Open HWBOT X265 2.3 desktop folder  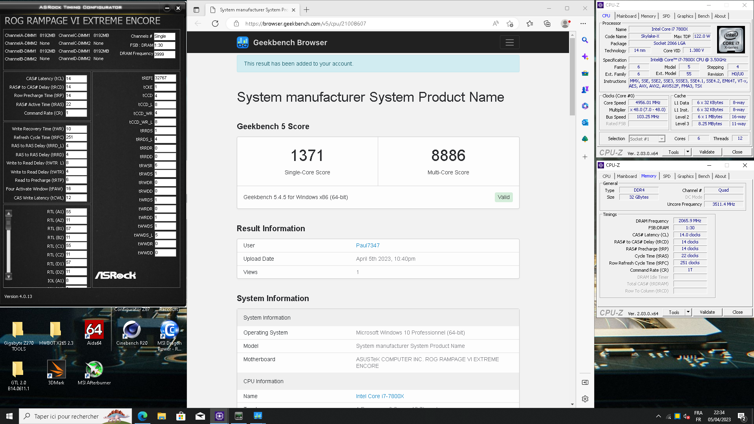tap(56, 333)
